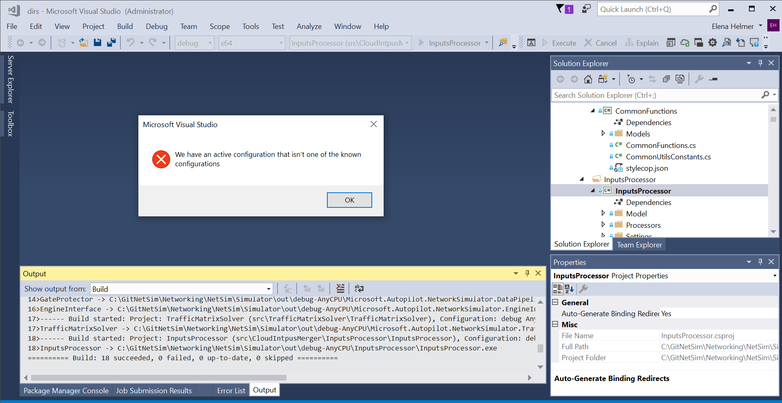Close the Microsoft Visual Studio error dialog
Image resolution: width=782 pixels, height=403 pixels.
click(x=373, y=124)
